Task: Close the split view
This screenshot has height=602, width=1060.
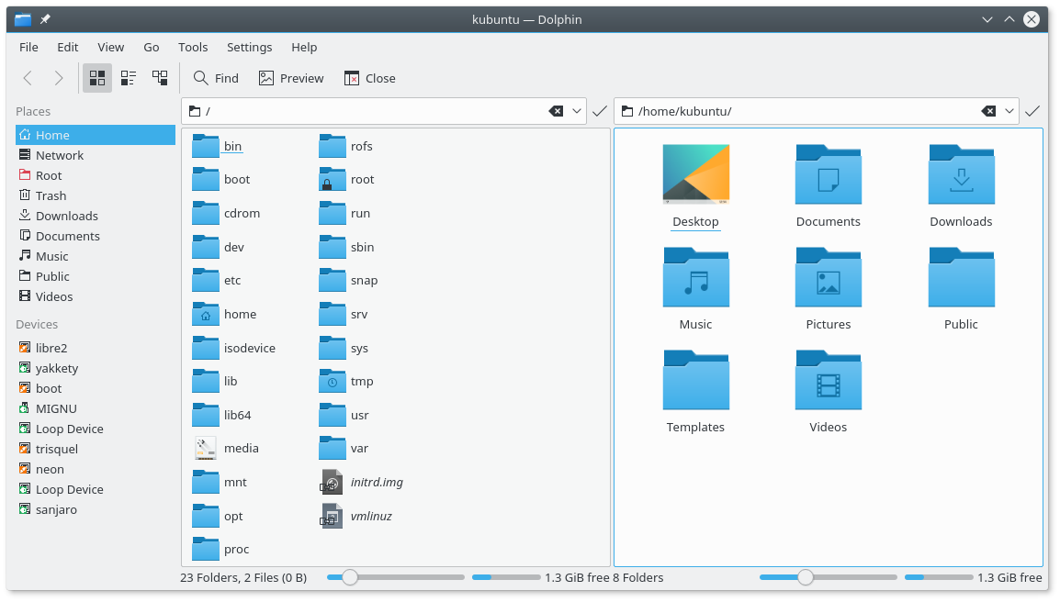Action: point(368,78)
